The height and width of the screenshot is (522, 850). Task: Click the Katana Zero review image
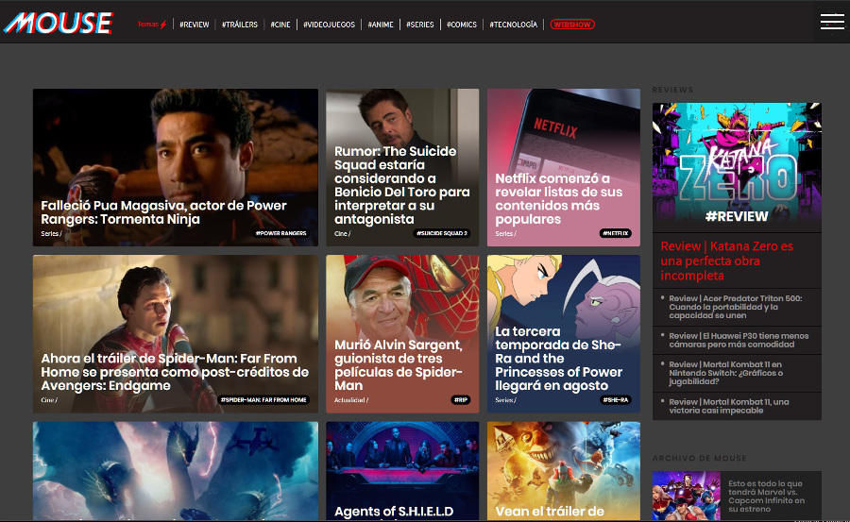pos(737,167)
